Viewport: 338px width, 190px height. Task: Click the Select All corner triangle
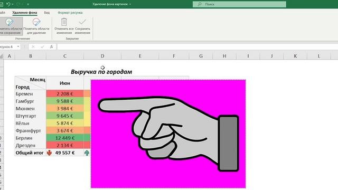(2, 56)
